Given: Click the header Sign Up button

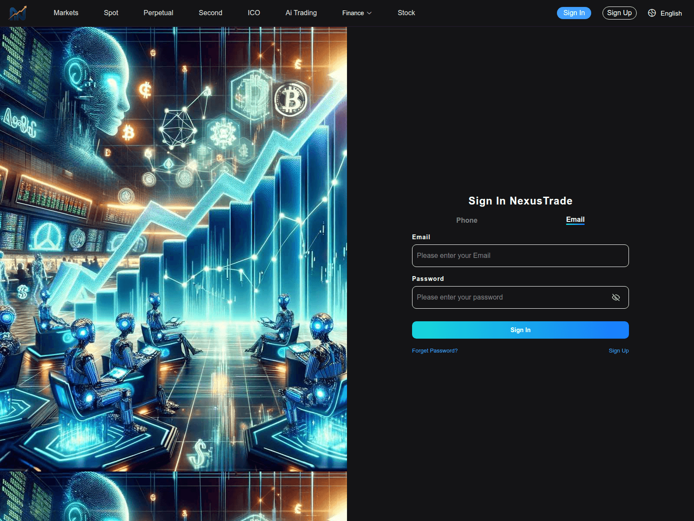Looking at the screenshot, I should [619, 13].
